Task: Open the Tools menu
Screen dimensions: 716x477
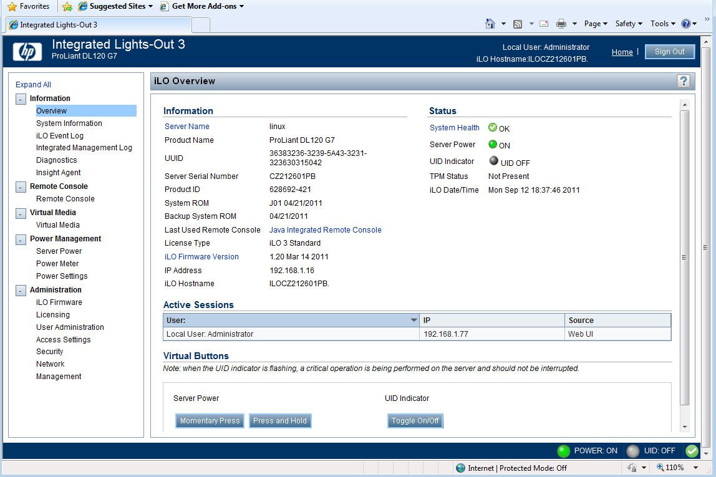Action: click(662, 24)
